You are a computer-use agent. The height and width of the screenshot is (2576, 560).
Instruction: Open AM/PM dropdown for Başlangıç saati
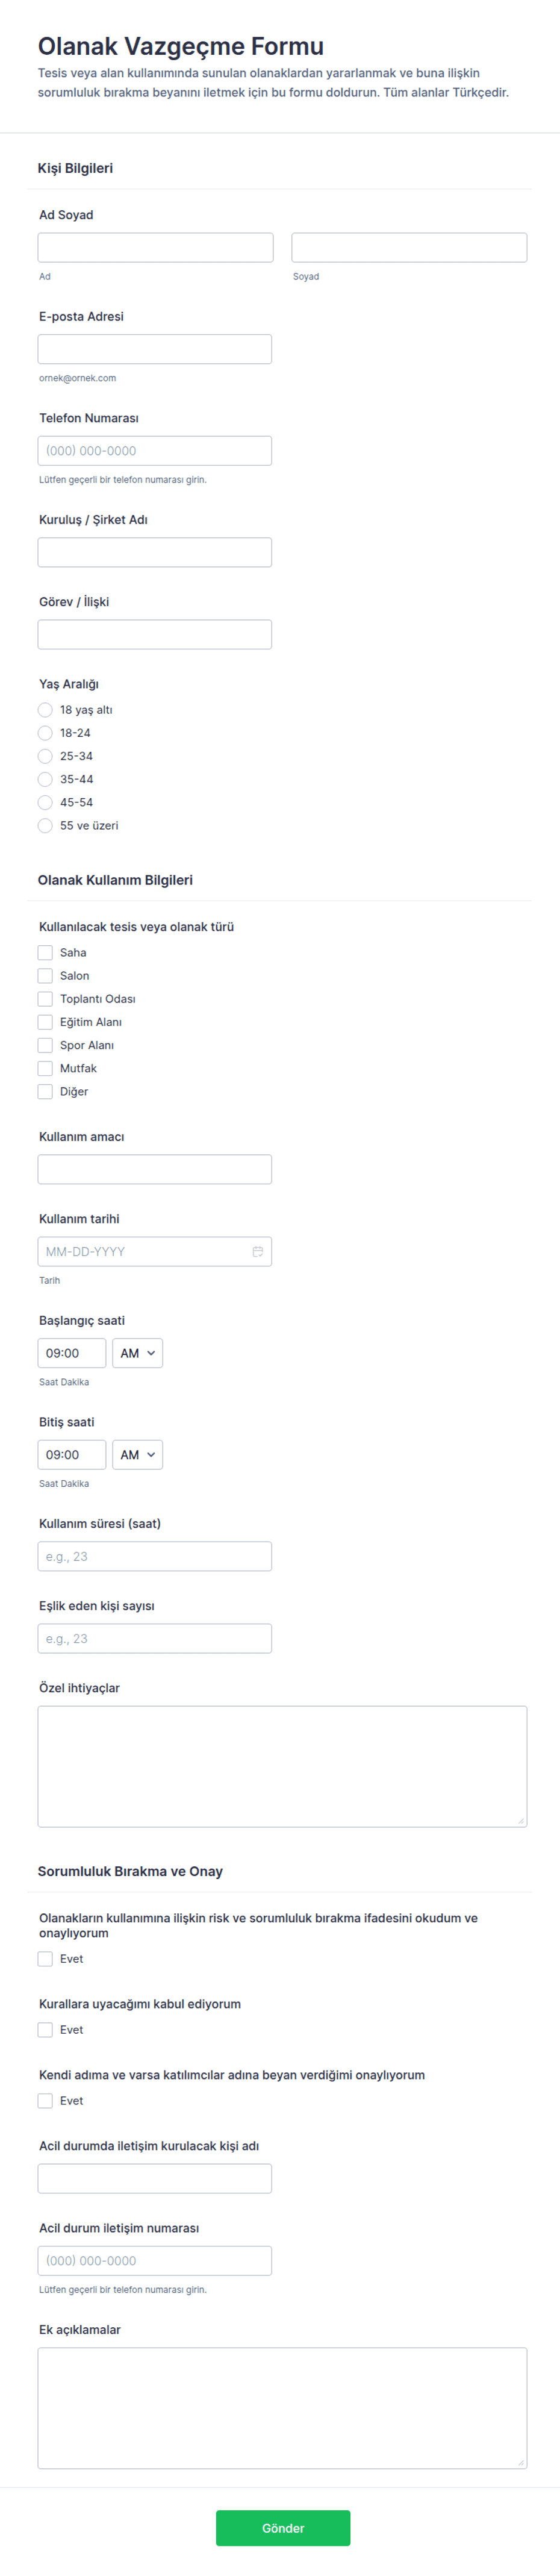pyautogui.click(x=137, y=1353)
